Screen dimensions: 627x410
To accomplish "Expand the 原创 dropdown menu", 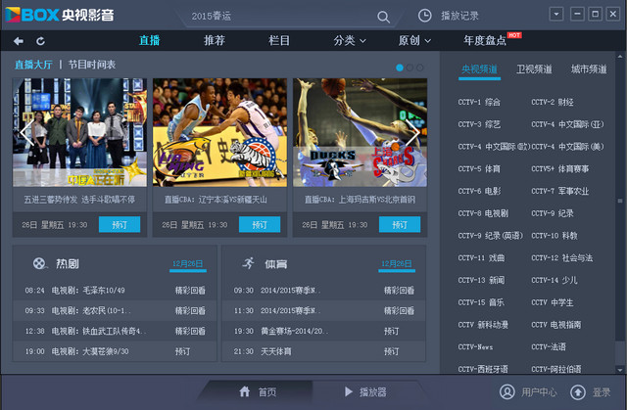I will tap(414, 40).
